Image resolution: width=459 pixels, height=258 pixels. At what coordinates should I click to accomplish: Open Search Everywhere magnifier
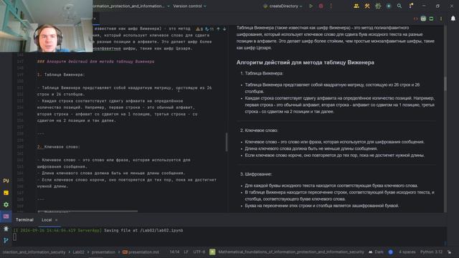click(x=399, y=6)
